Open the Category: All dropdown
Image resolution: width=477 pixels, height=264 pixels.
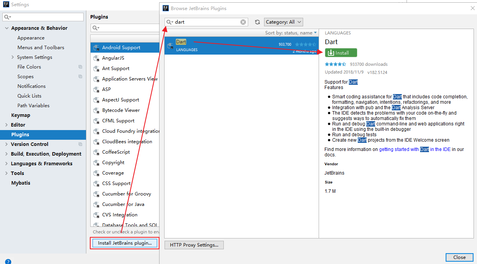point(283,22)
